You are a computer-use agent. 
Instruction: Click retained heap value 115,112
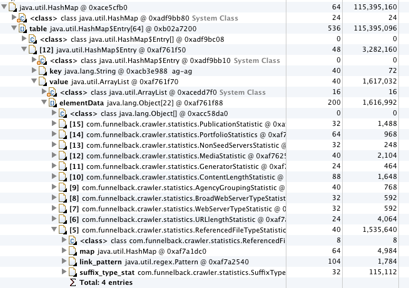coord(383,272)
